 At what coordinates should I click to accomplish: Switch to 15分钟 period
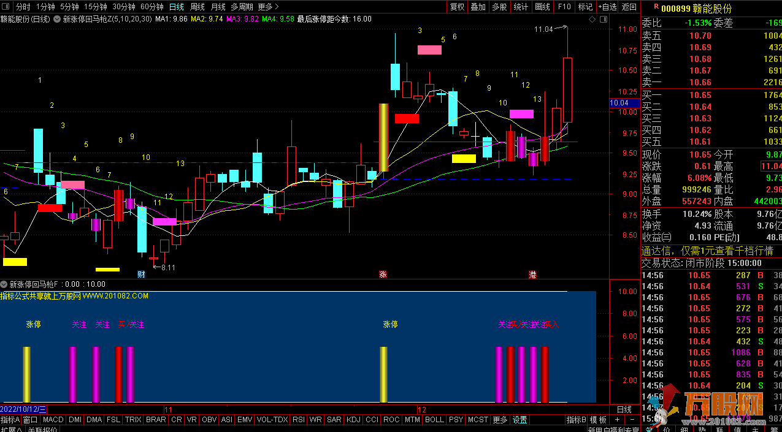coord(96,7)
